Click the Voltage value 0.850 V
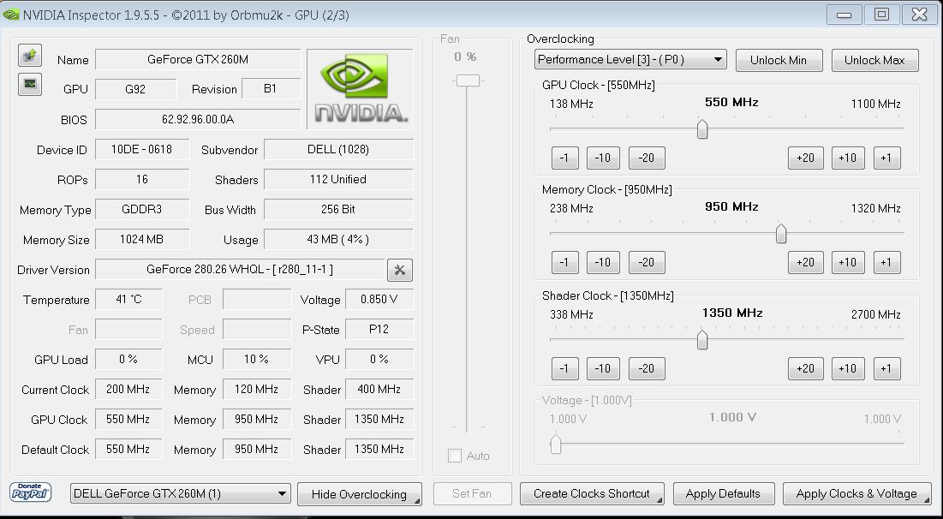Viewport: 943px width, 519px height. pyautogui.click(x=379, y=300)
